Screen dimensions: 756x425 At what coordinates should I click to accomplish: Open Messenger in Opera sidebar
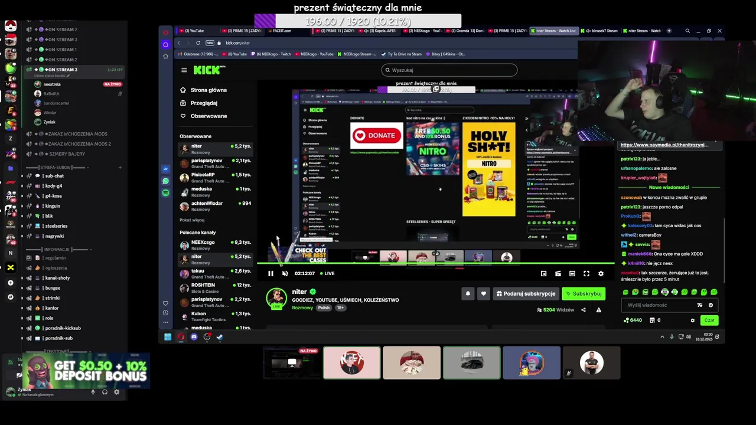coord(165,169)
